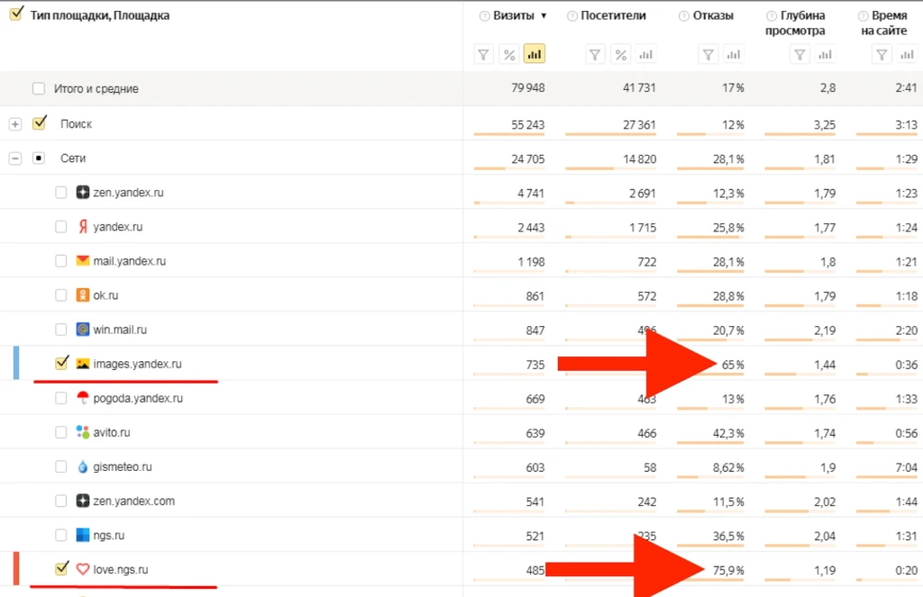Click the images.yandex.ru picture icon
Image resolution: width=923 pixels, height=597 pixels.
pyautogui.click(x=82, y=364)
